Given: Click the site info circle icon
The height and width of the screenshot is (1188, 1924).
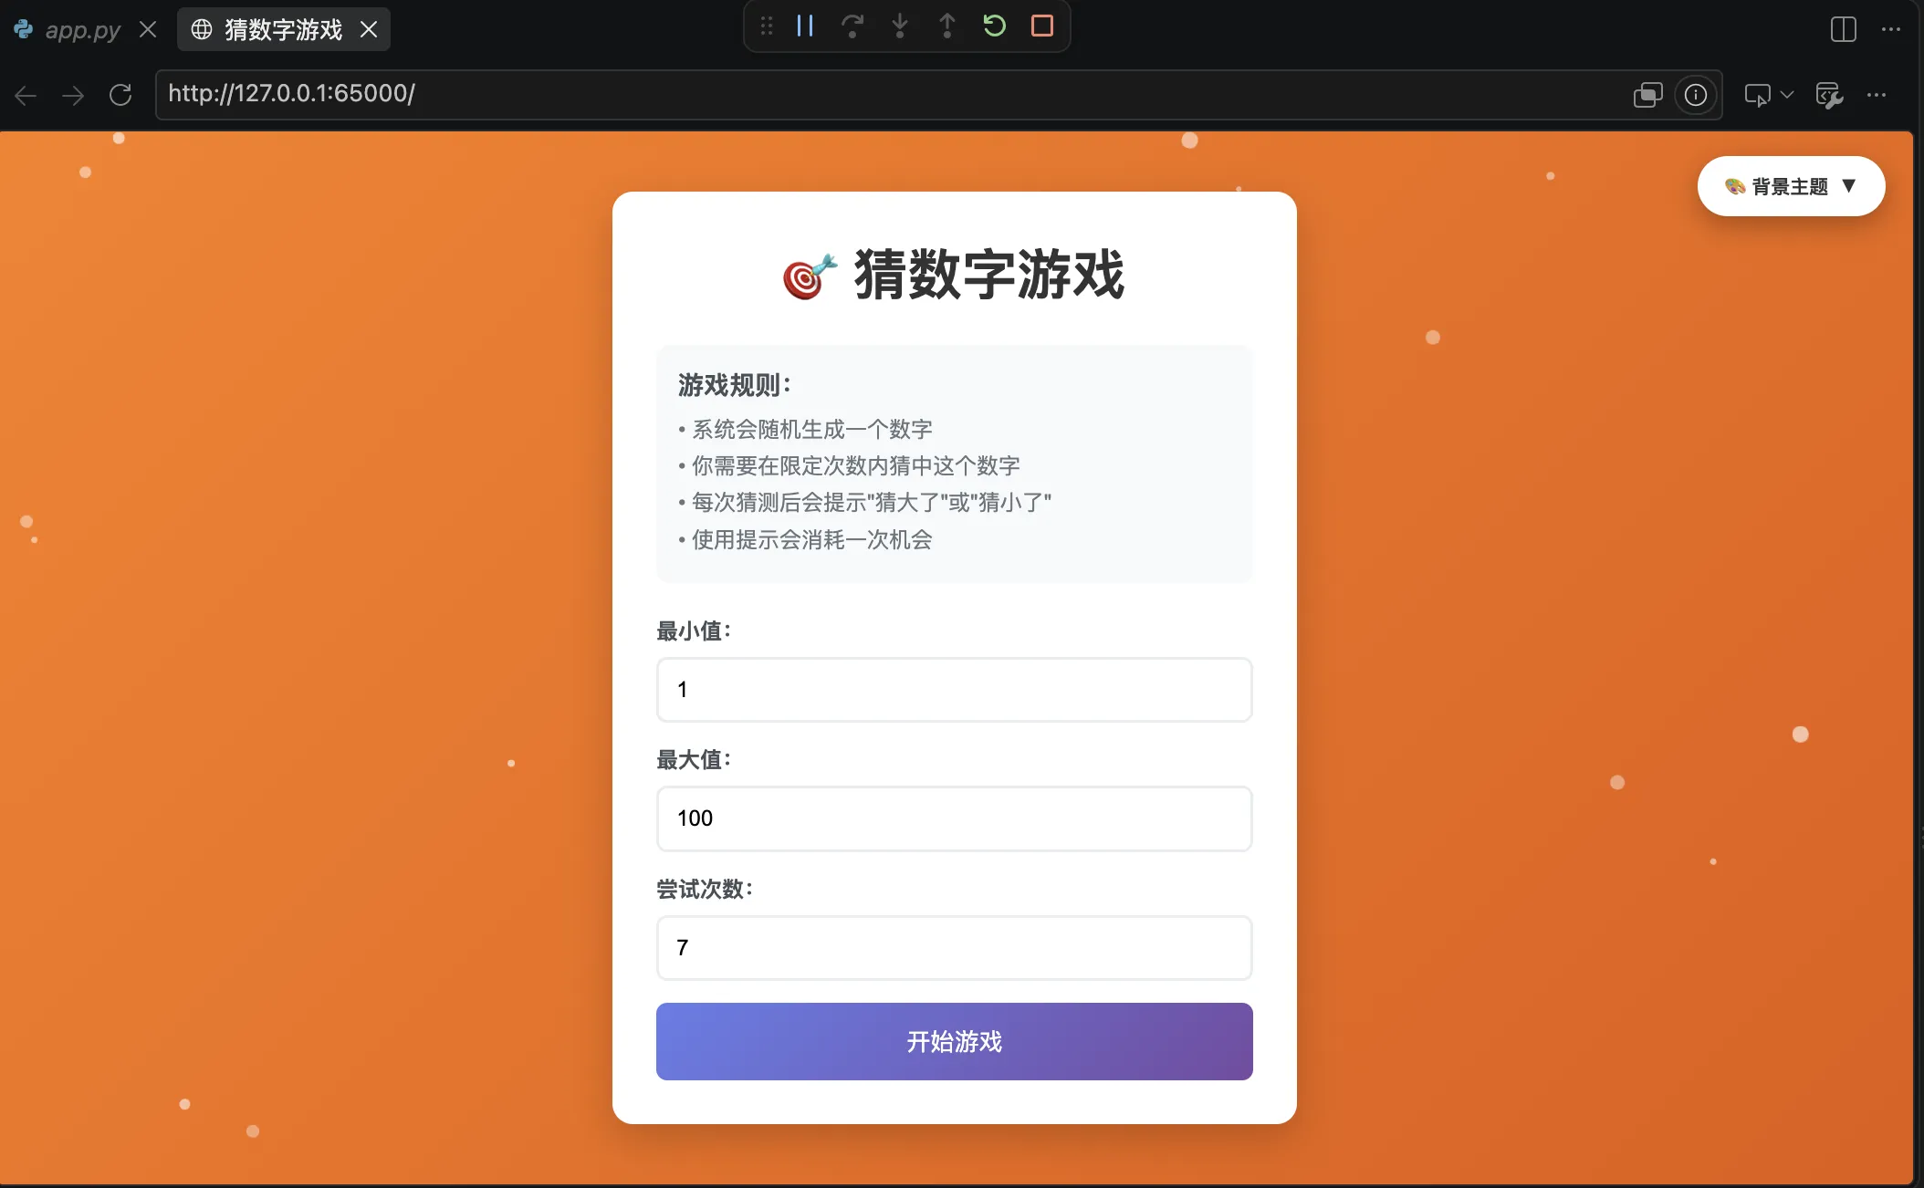Looking at the screenshot, I should click(1696, 95).
